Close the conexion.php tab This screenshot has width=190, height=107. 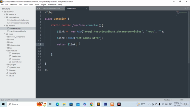87,8
